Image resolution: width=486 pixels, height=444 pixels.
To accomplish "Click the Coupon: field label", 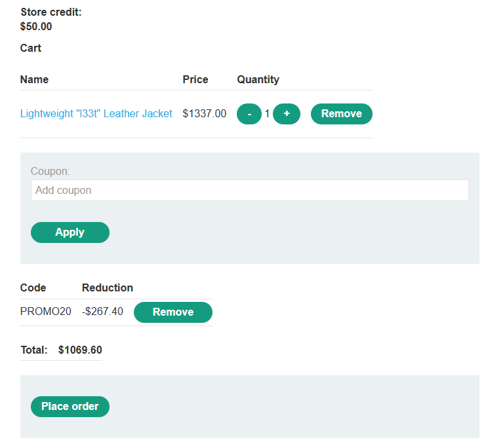I will tap(50, 172).
